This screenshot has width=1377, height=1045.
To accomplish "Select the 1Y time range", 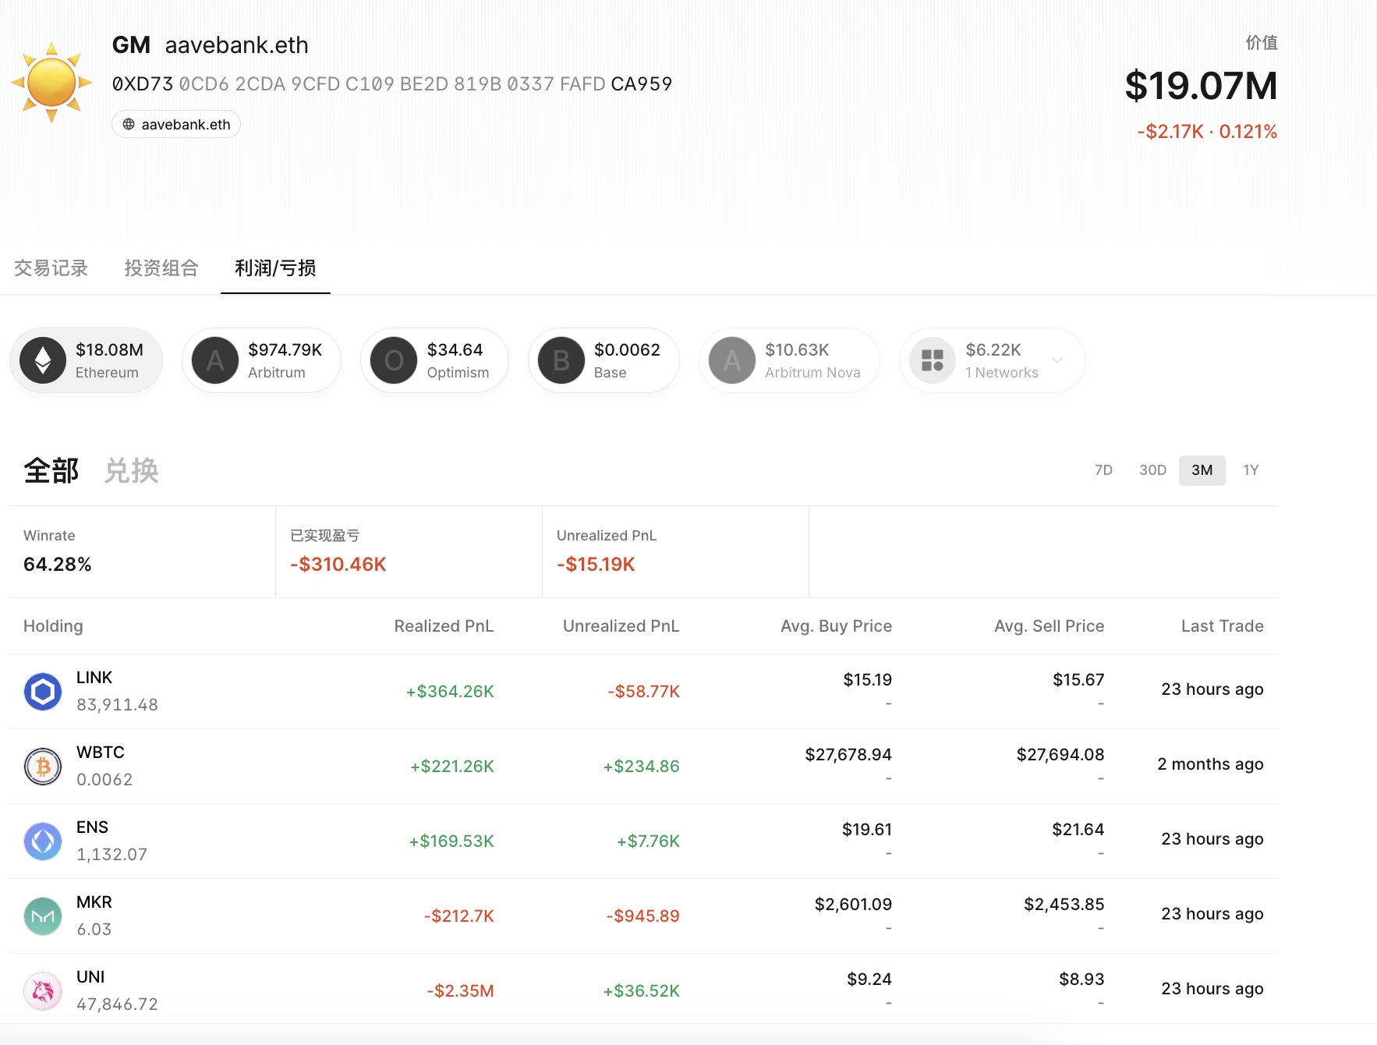I will (x=1251, y=470).
